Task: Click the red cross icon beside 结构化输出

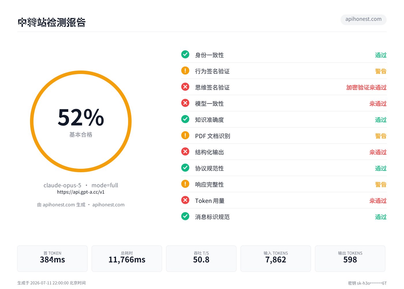Action: (185, 151)
